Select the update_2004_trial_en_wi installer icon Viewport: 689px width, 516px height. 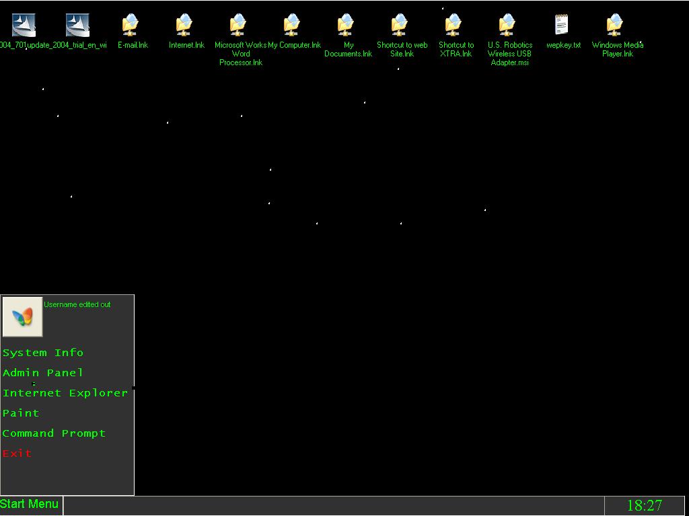[x=77, y=26]
